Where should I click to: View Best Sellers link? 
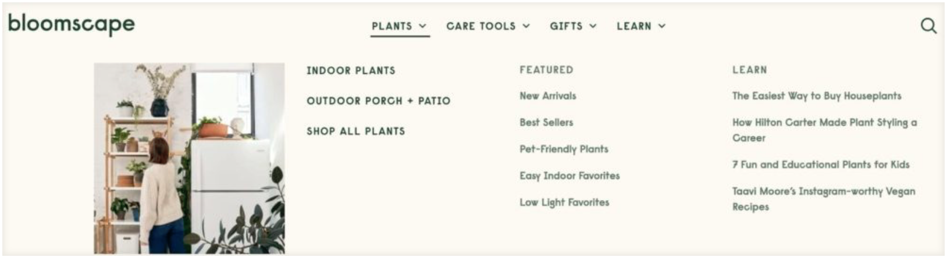(x=546, y=122)
